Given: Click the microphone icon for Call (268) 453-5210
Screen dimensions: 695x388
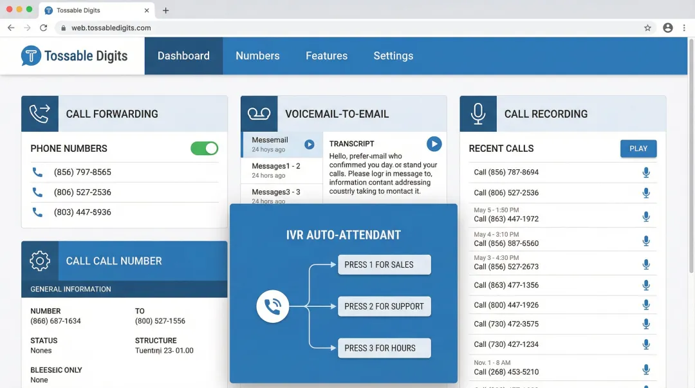Looking at the screenshot, I should point(646,369).
